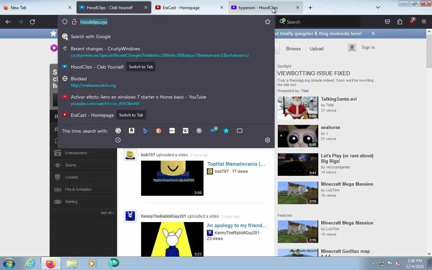Search history using the clock icon
This screenshot has height=270, width=432.
pos(118,140)
